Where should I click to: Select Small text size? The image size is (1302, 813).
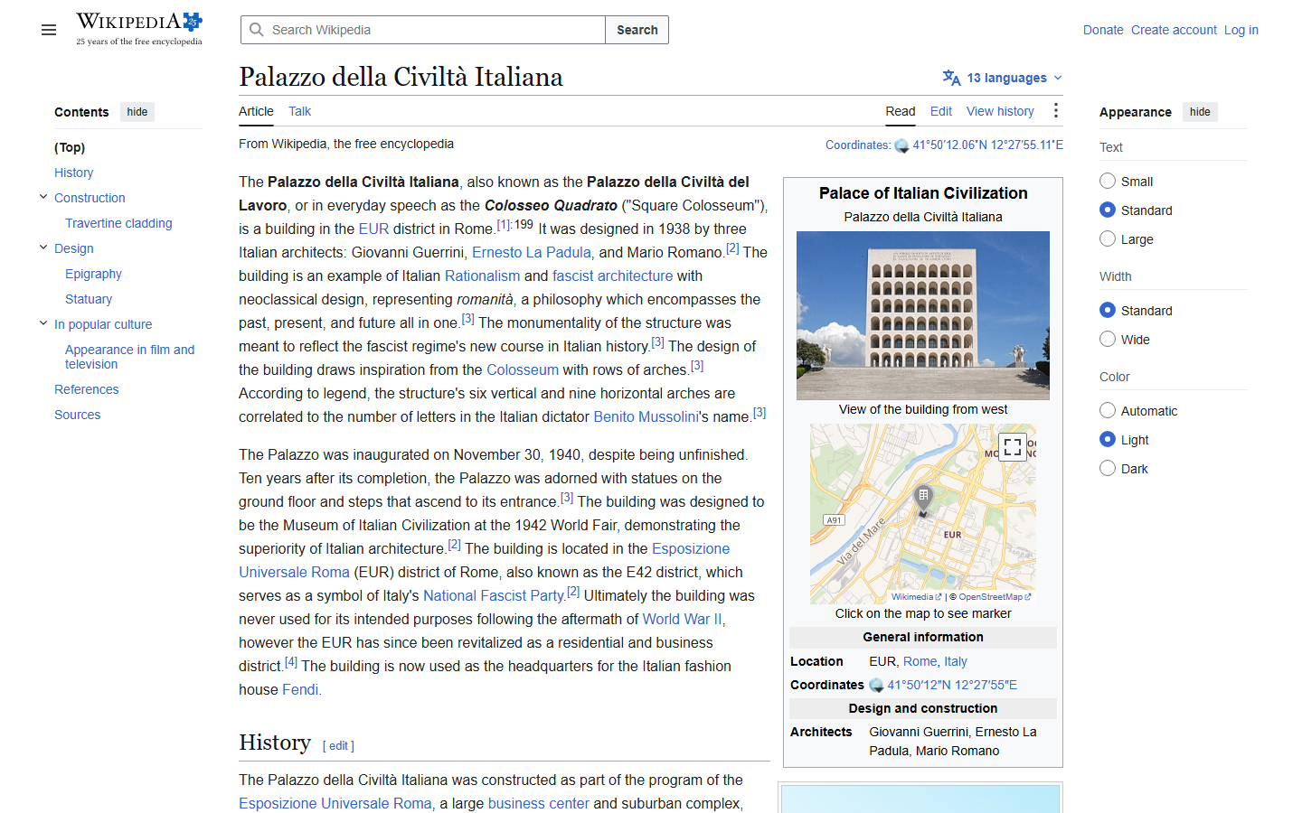1108,181
